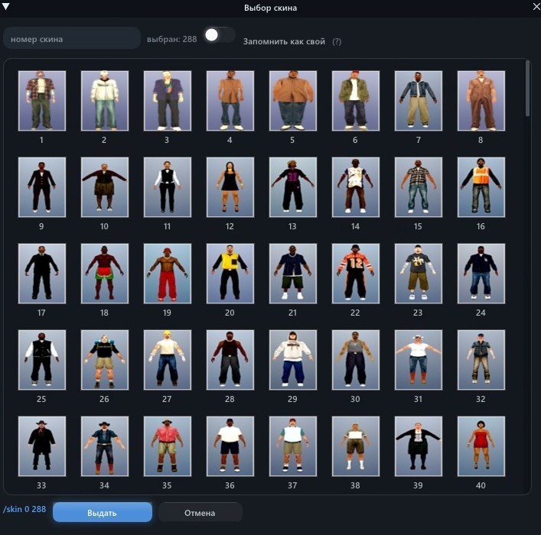Select skin 11 with black vest
This screenshot has height=535, width=541.
(x=168, y=187)
